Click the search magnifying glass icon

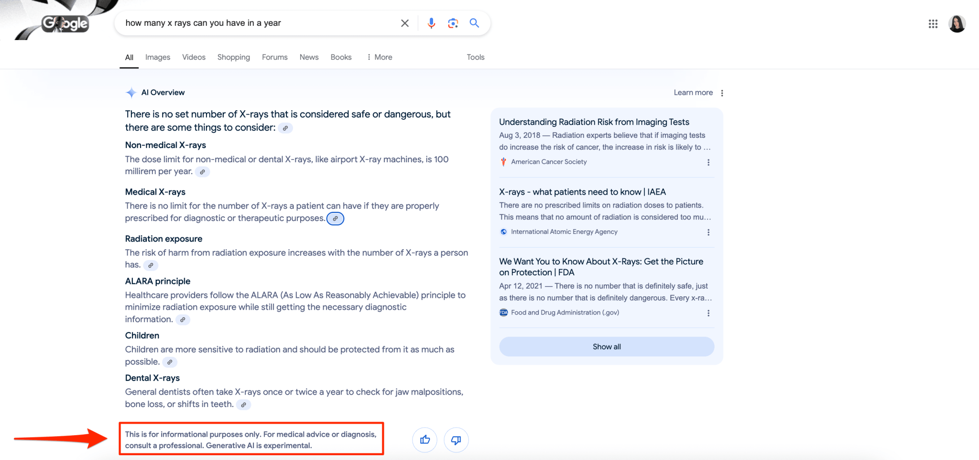475,23
